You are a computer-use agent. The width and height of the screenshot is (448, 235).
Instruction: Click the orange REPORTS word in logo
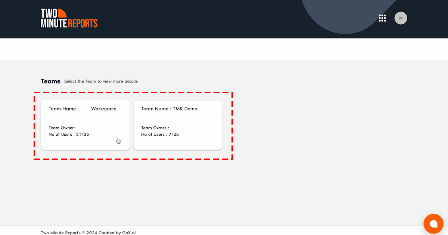tap(83, 23)
